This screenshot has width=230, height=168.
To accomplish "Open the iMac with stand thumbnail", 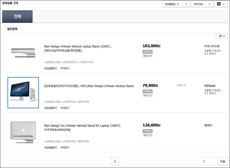I will [x=23, y=93].
